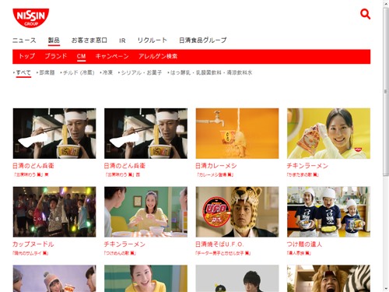This screenshot has height=292, width=389.
Task: Open the U.F.O. cheetah hat thumbnail
Action: (x=237, y=212)
